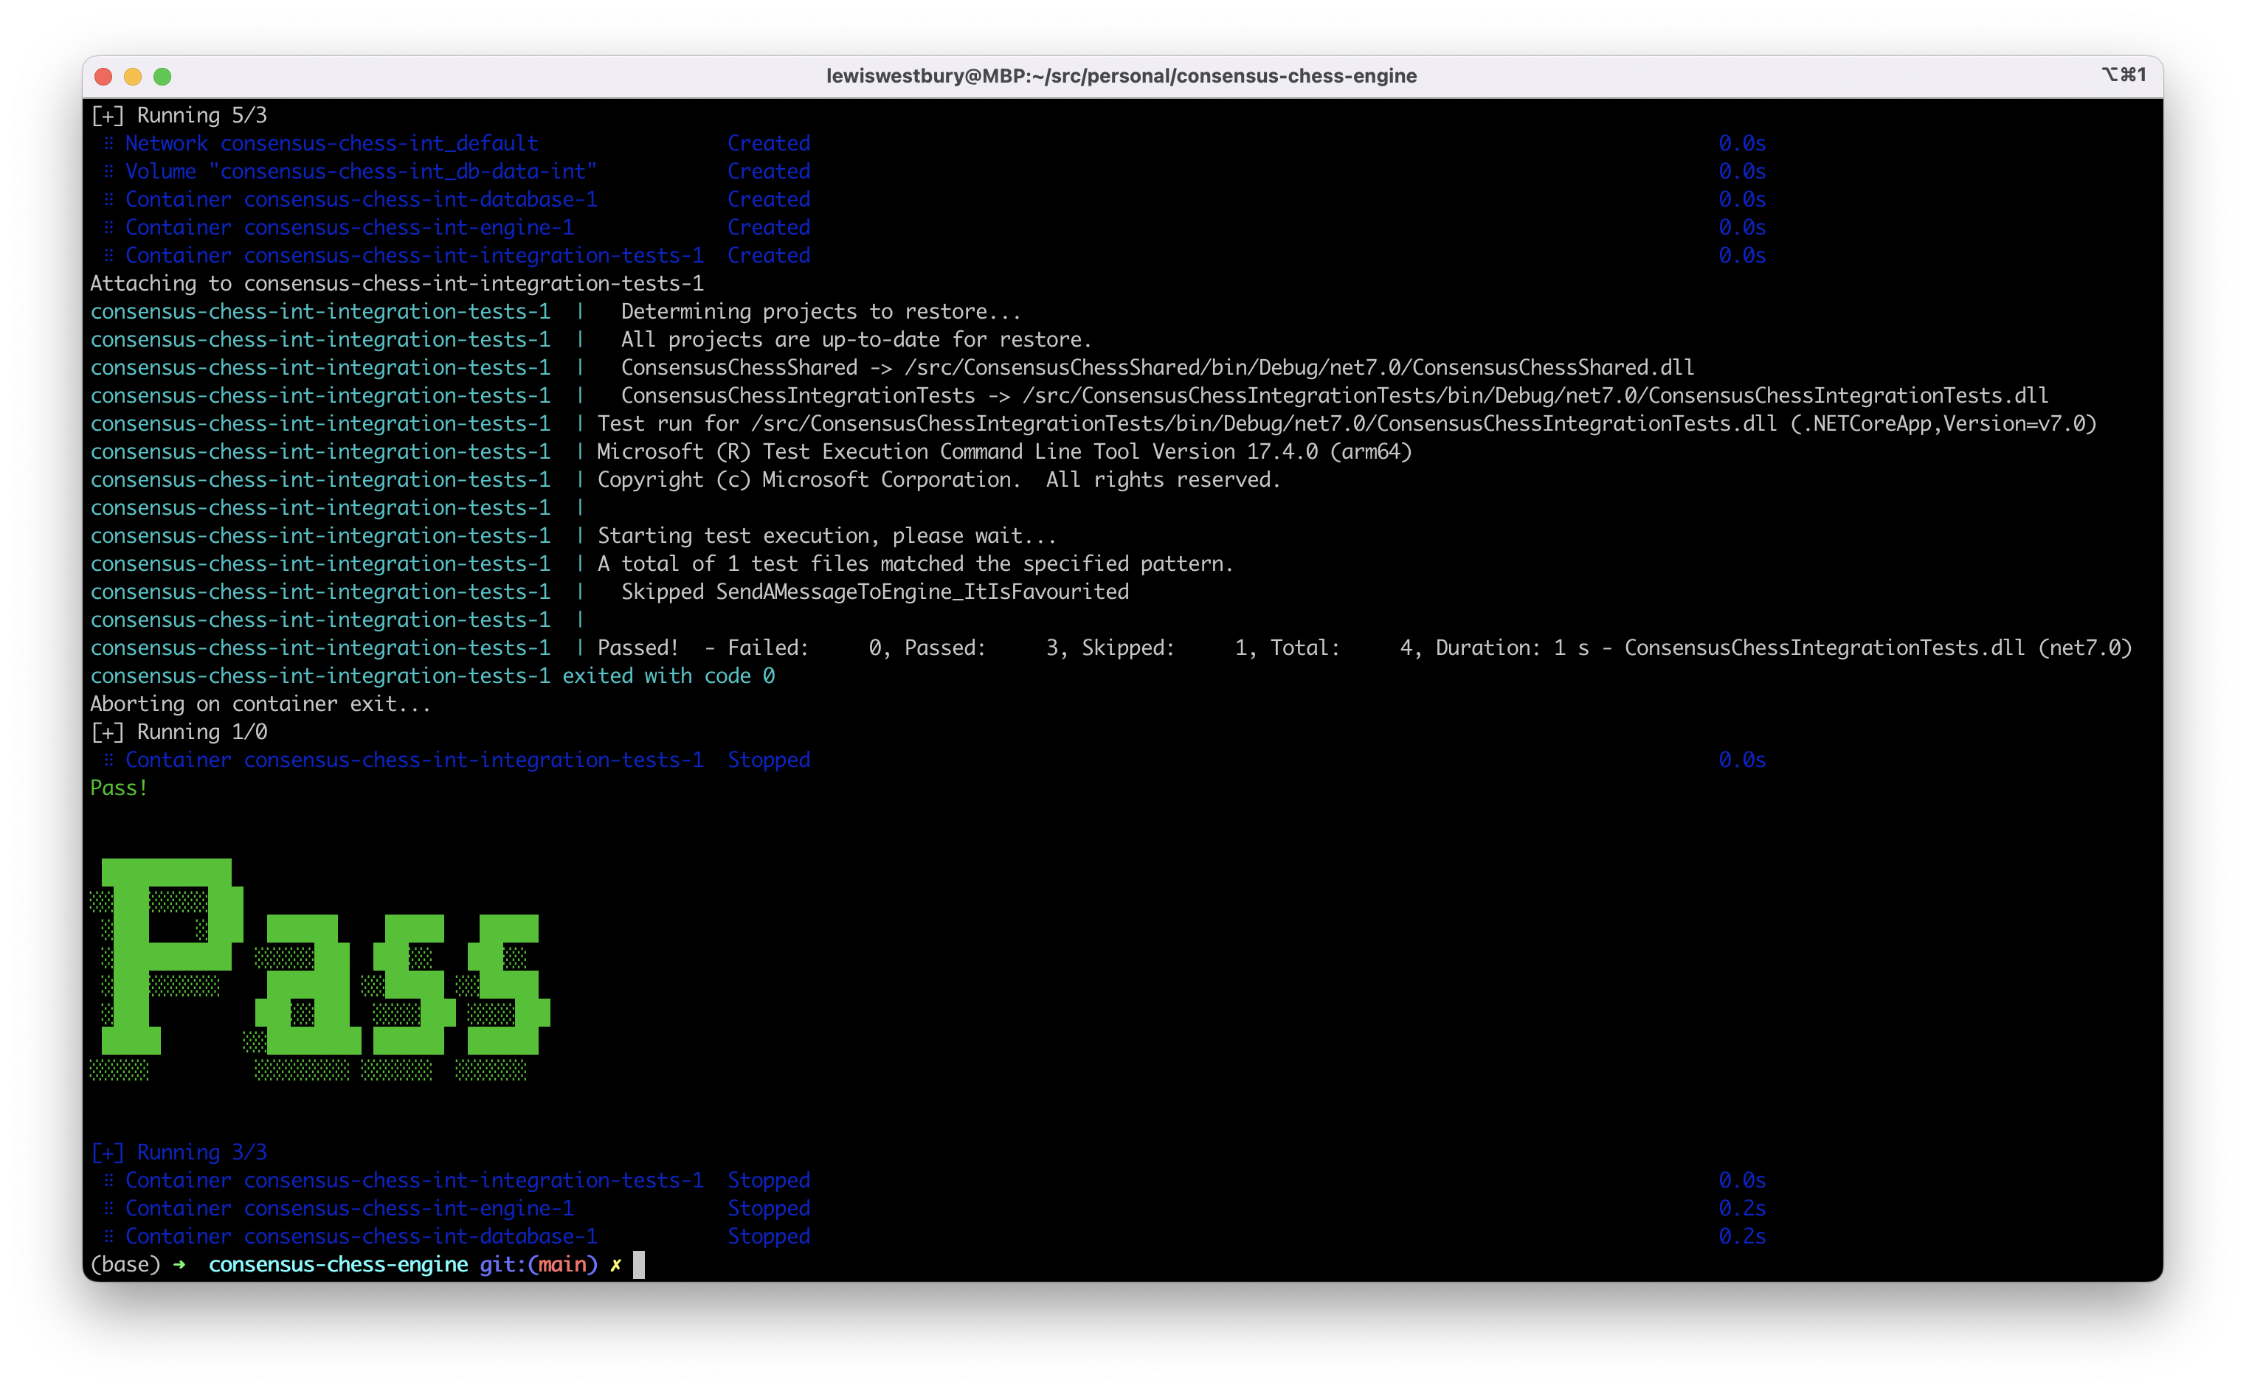Screen dimensions: 2246x1391
Task: Click 'Copyright (c) Microsoft Corporation' text
Action: pos(809,480)
